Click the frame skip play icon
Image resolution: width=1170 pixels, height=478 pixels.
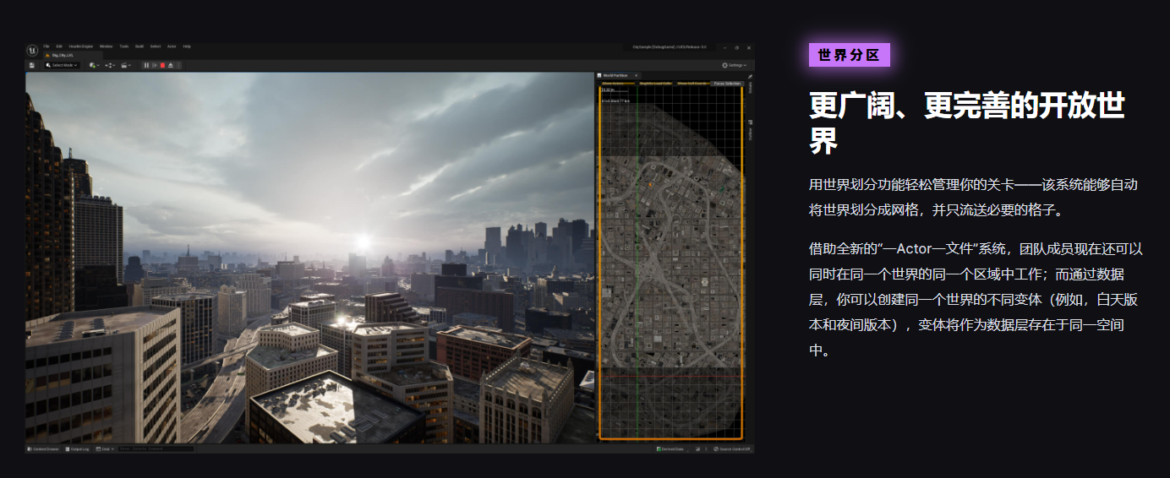155,65
